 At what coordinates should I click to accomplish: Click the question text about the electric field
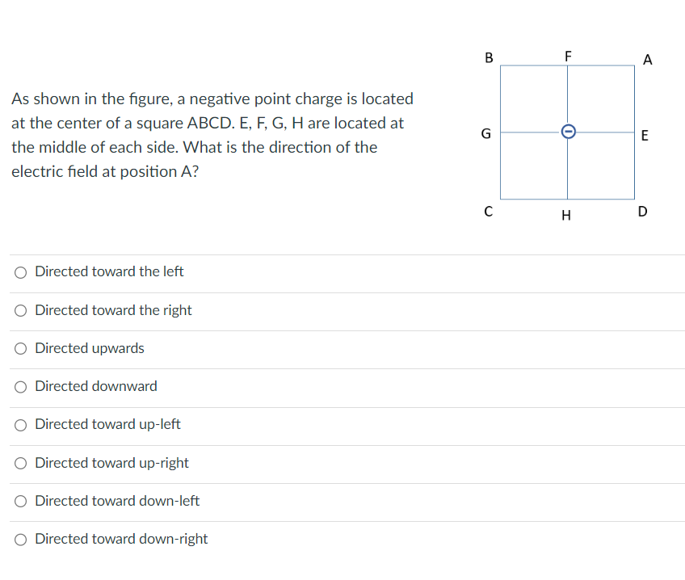210,135
